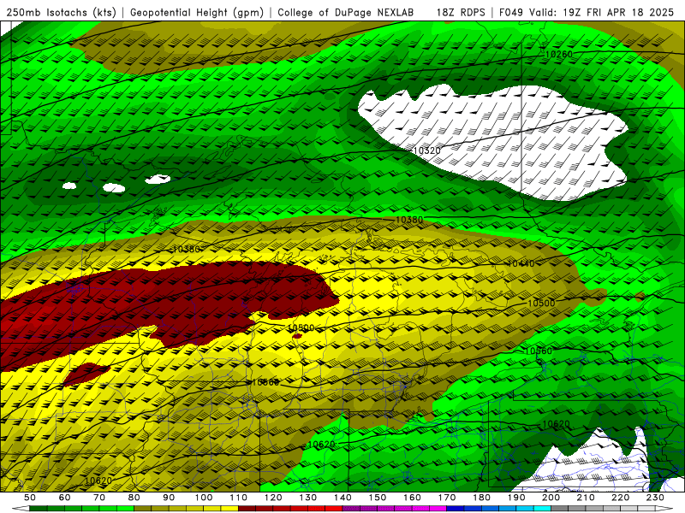Click the 10440 height contour label
The width and height of the screenshot is (685, 513).
(x=521, y=263)
